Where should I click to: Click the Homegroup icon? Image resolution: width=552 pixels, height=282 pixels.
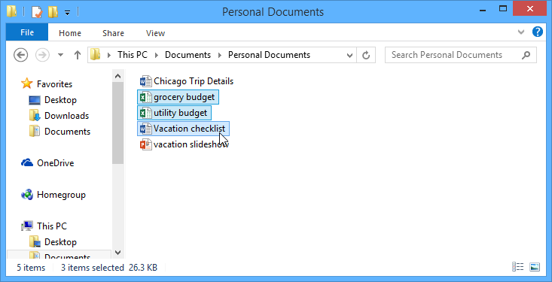(x=27, y=195)
